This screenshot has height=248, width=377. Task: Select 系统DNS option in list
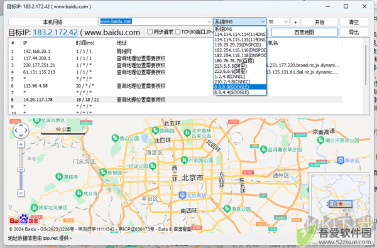point(240,29)
